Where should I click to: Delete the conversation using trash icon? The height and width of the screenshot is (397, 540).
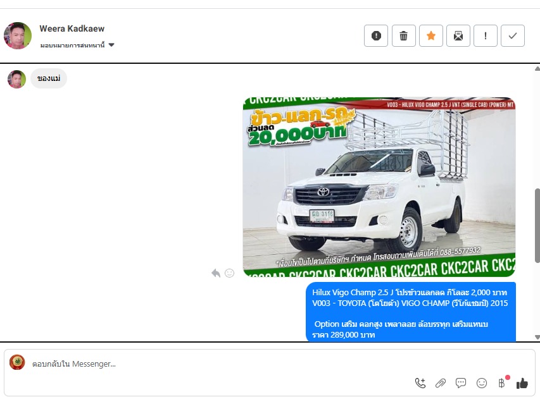point(404,36)
